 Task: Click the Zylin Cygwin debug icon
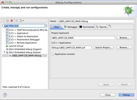pyautogui.click(x=7, y=49)
